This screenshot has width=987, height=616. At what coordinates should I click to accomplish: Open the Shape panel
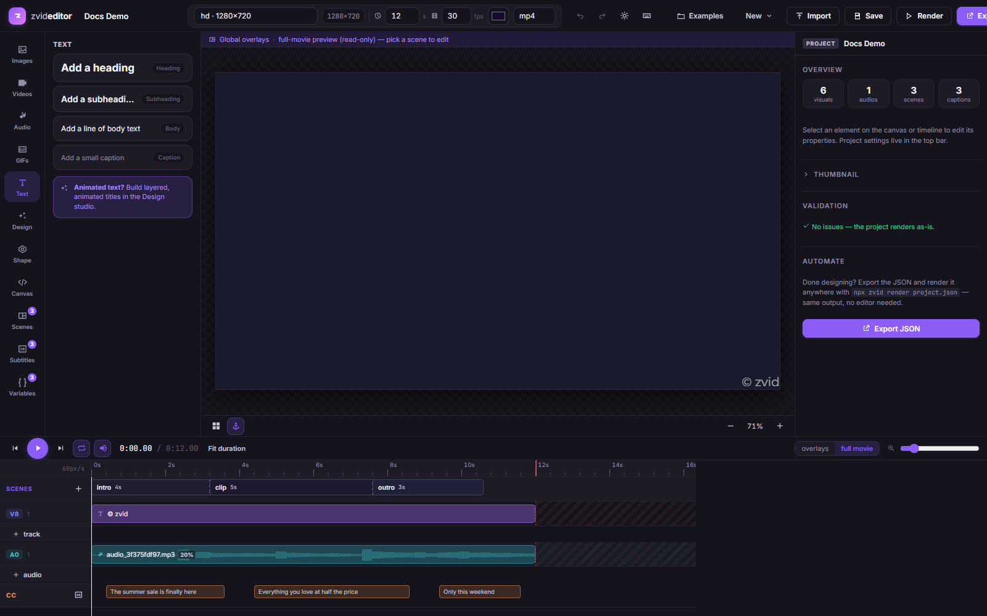click(x=22, y=254)
